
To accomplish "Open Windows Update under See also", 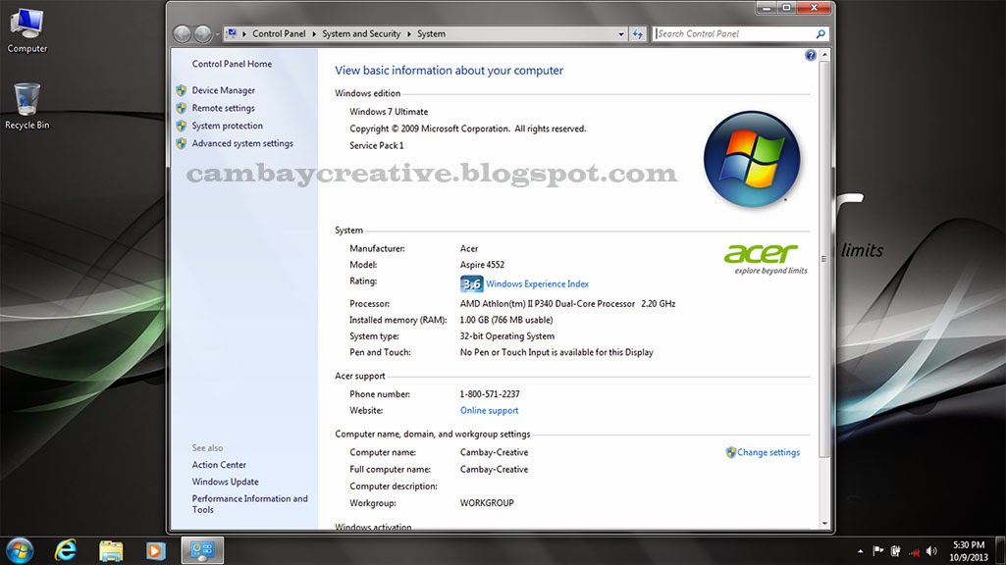I will tap(225, 482).
